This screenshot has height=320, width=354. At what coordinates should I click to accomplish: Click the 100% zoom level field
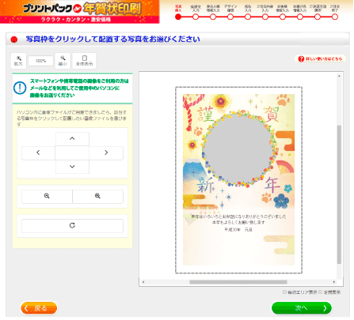40,61
